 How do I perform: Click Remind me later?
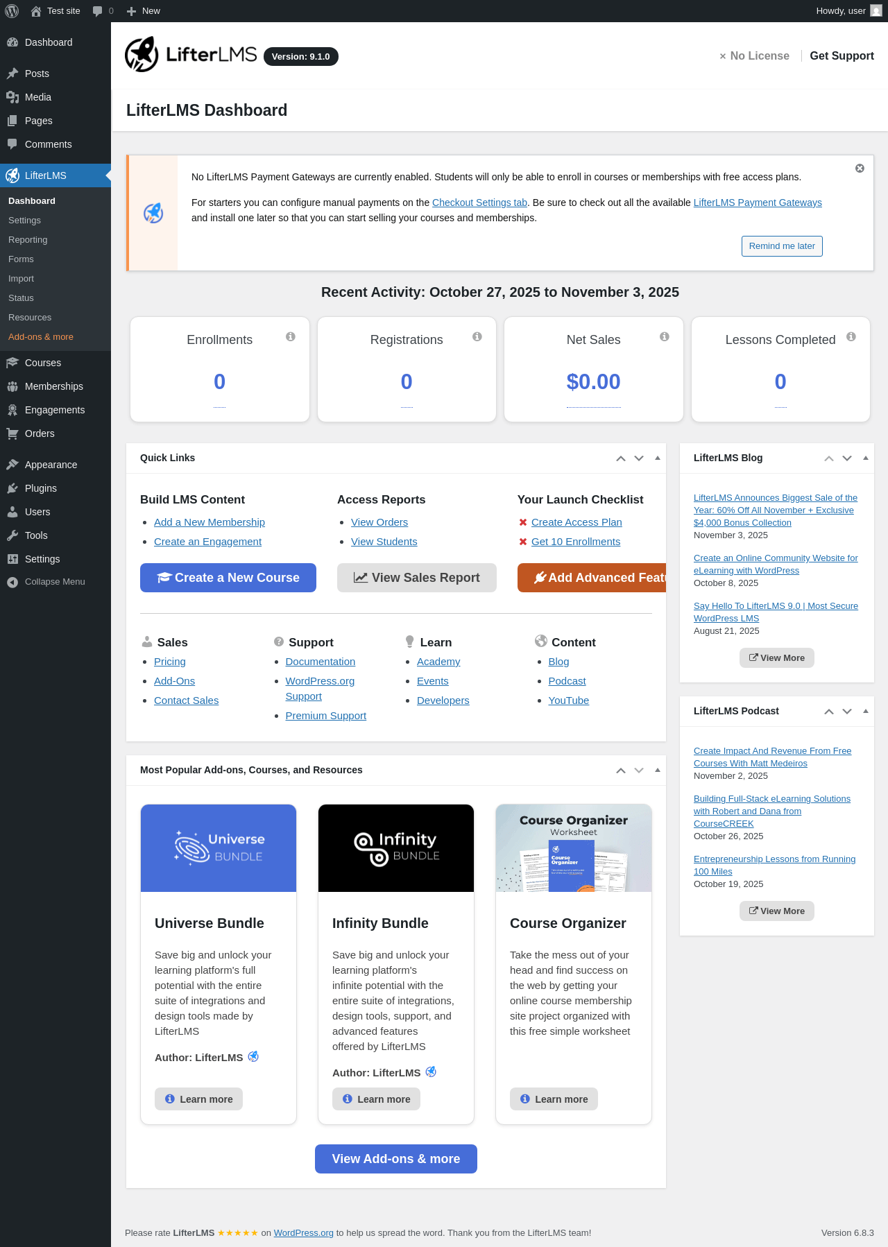pos(782,246)
